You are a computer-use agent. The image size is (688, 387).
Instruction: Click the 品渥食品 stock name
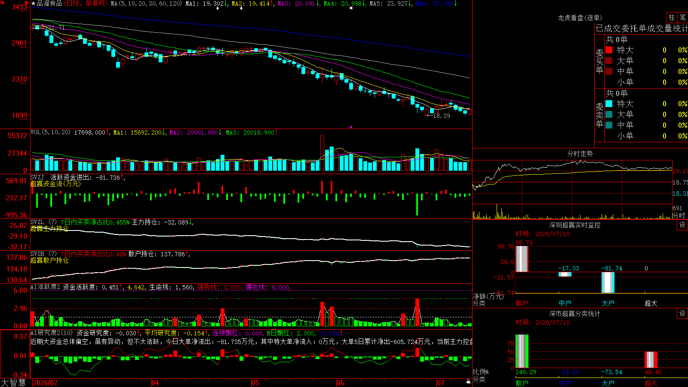[x=49, y=3]
